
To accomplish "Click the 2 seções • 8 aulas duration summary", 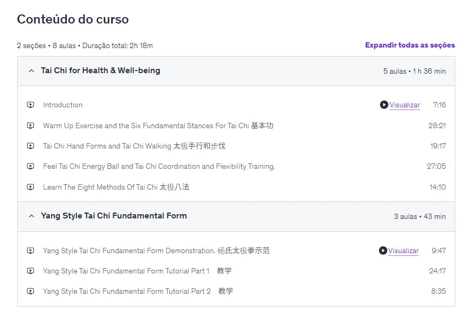I will [x=85, y=45].
